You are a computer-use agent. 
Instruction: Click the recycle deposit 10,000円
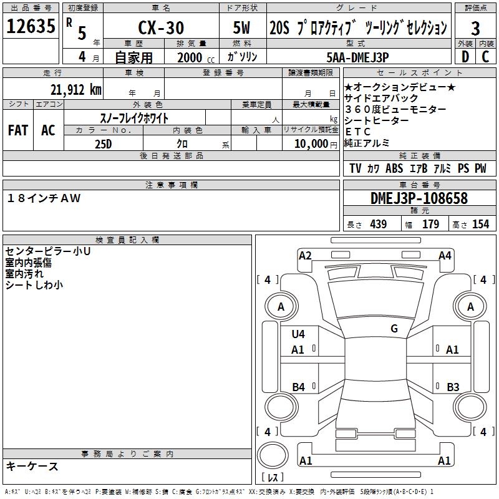tap(316, 144)
